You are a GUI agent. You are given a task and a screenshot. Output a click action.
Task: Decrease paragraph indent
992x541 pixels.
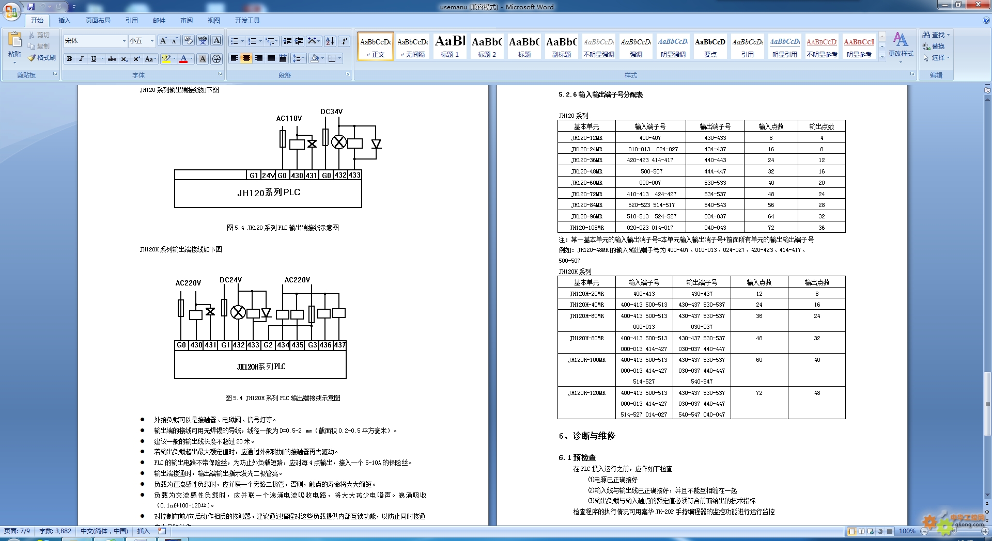(288, 41)
